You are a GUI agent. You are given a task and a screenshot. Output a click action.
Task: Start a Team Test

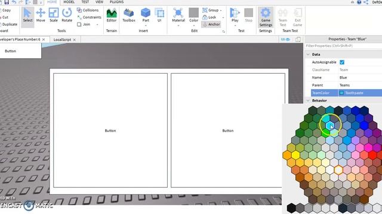tap(282, 17)
